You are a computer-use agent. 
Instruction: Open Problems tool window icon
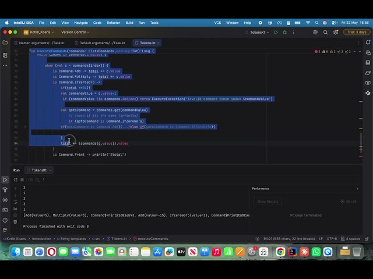tap(5, 220)
